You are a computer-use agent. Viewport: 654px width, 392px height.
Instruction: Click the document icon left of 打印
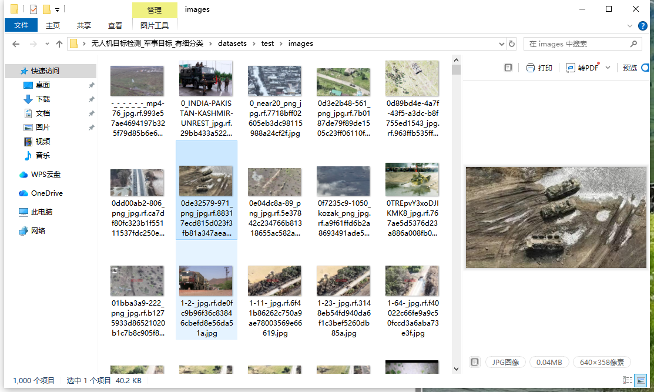pyautogui.click(x=508, y=68)
